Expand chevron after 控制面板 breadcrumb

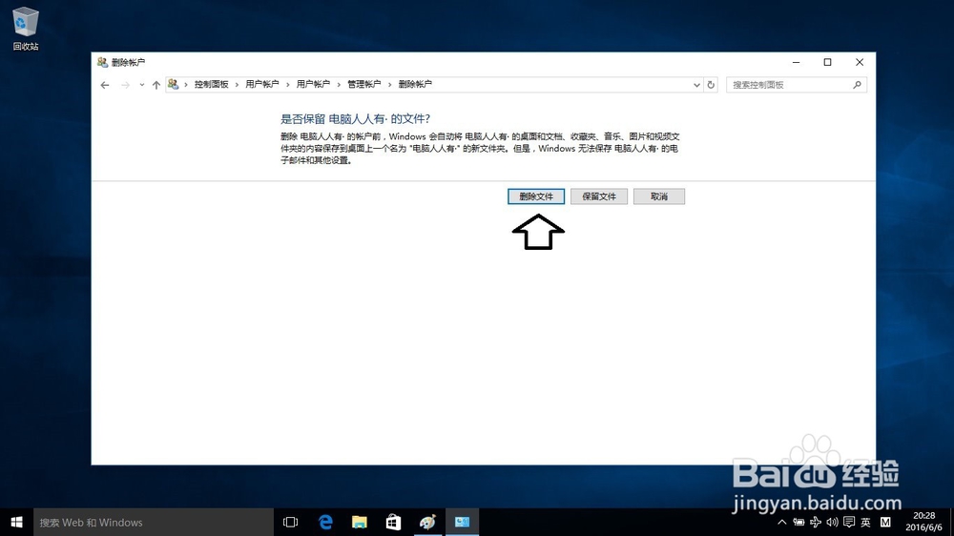coord(237,85)
